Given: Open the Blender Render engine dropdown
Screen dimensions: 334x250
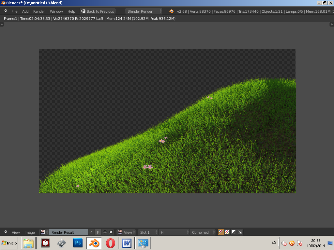Looking at the screenshot, I should (x=144, y=11).
